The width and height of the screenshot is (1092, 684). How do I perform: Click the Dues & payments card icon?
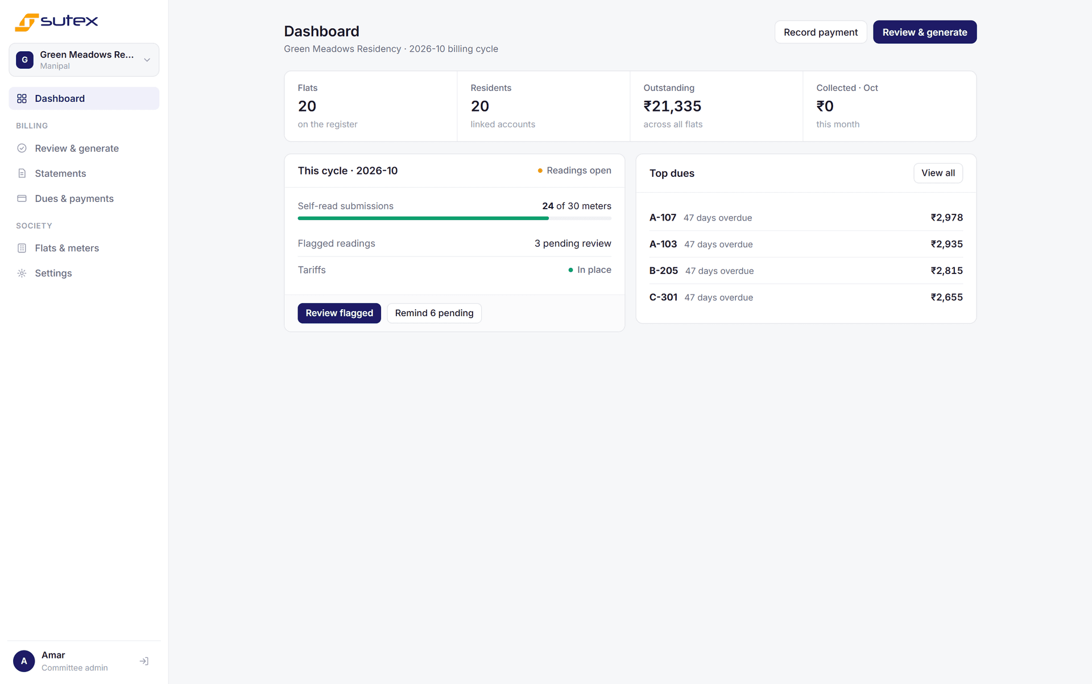coord(22,198)
